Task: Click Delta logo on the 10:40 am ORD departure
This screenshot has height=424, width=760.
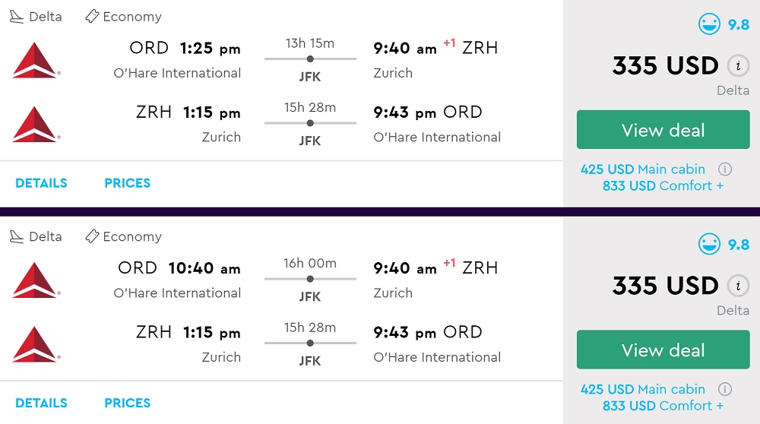Action: coord(36,280)
